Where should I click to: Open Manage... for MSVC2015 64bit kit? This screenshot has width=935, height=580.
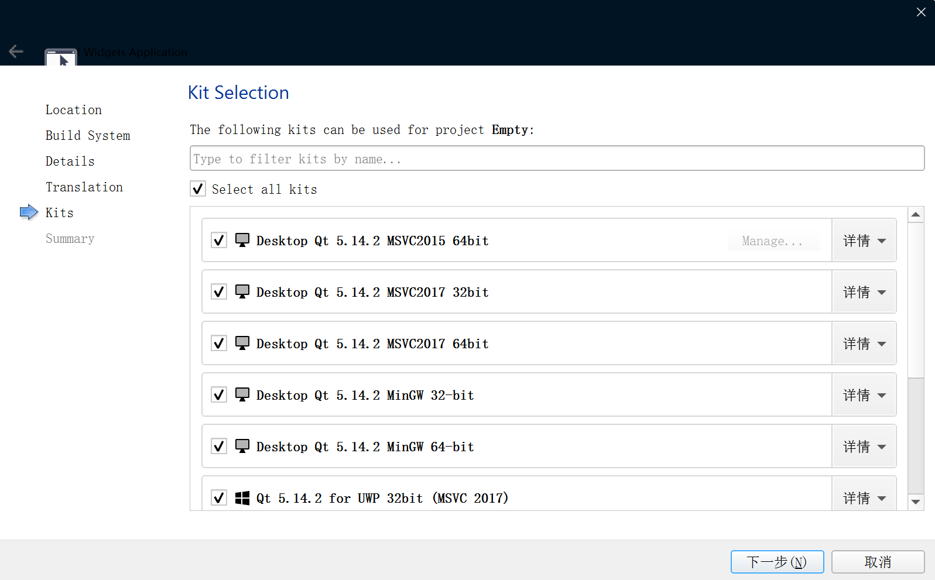[773, 241]
